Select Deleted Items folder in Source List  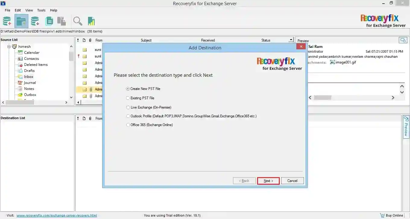(36, 65)
